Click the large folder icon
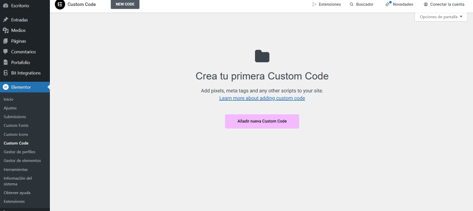 pos(262,56)
